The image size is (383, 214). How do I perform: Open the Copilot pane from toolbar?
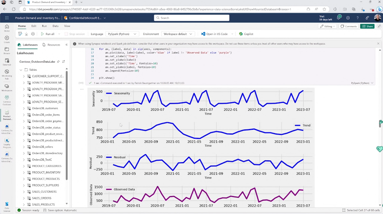pyautogui.click(x=246, y=34)
